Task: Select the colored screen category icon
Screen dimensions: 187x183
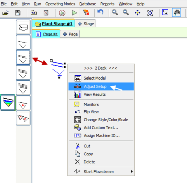Action: (x=8, y=102)
